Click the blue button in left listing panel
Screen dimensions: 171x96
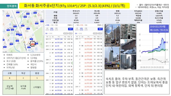click(x=71, y=29)
